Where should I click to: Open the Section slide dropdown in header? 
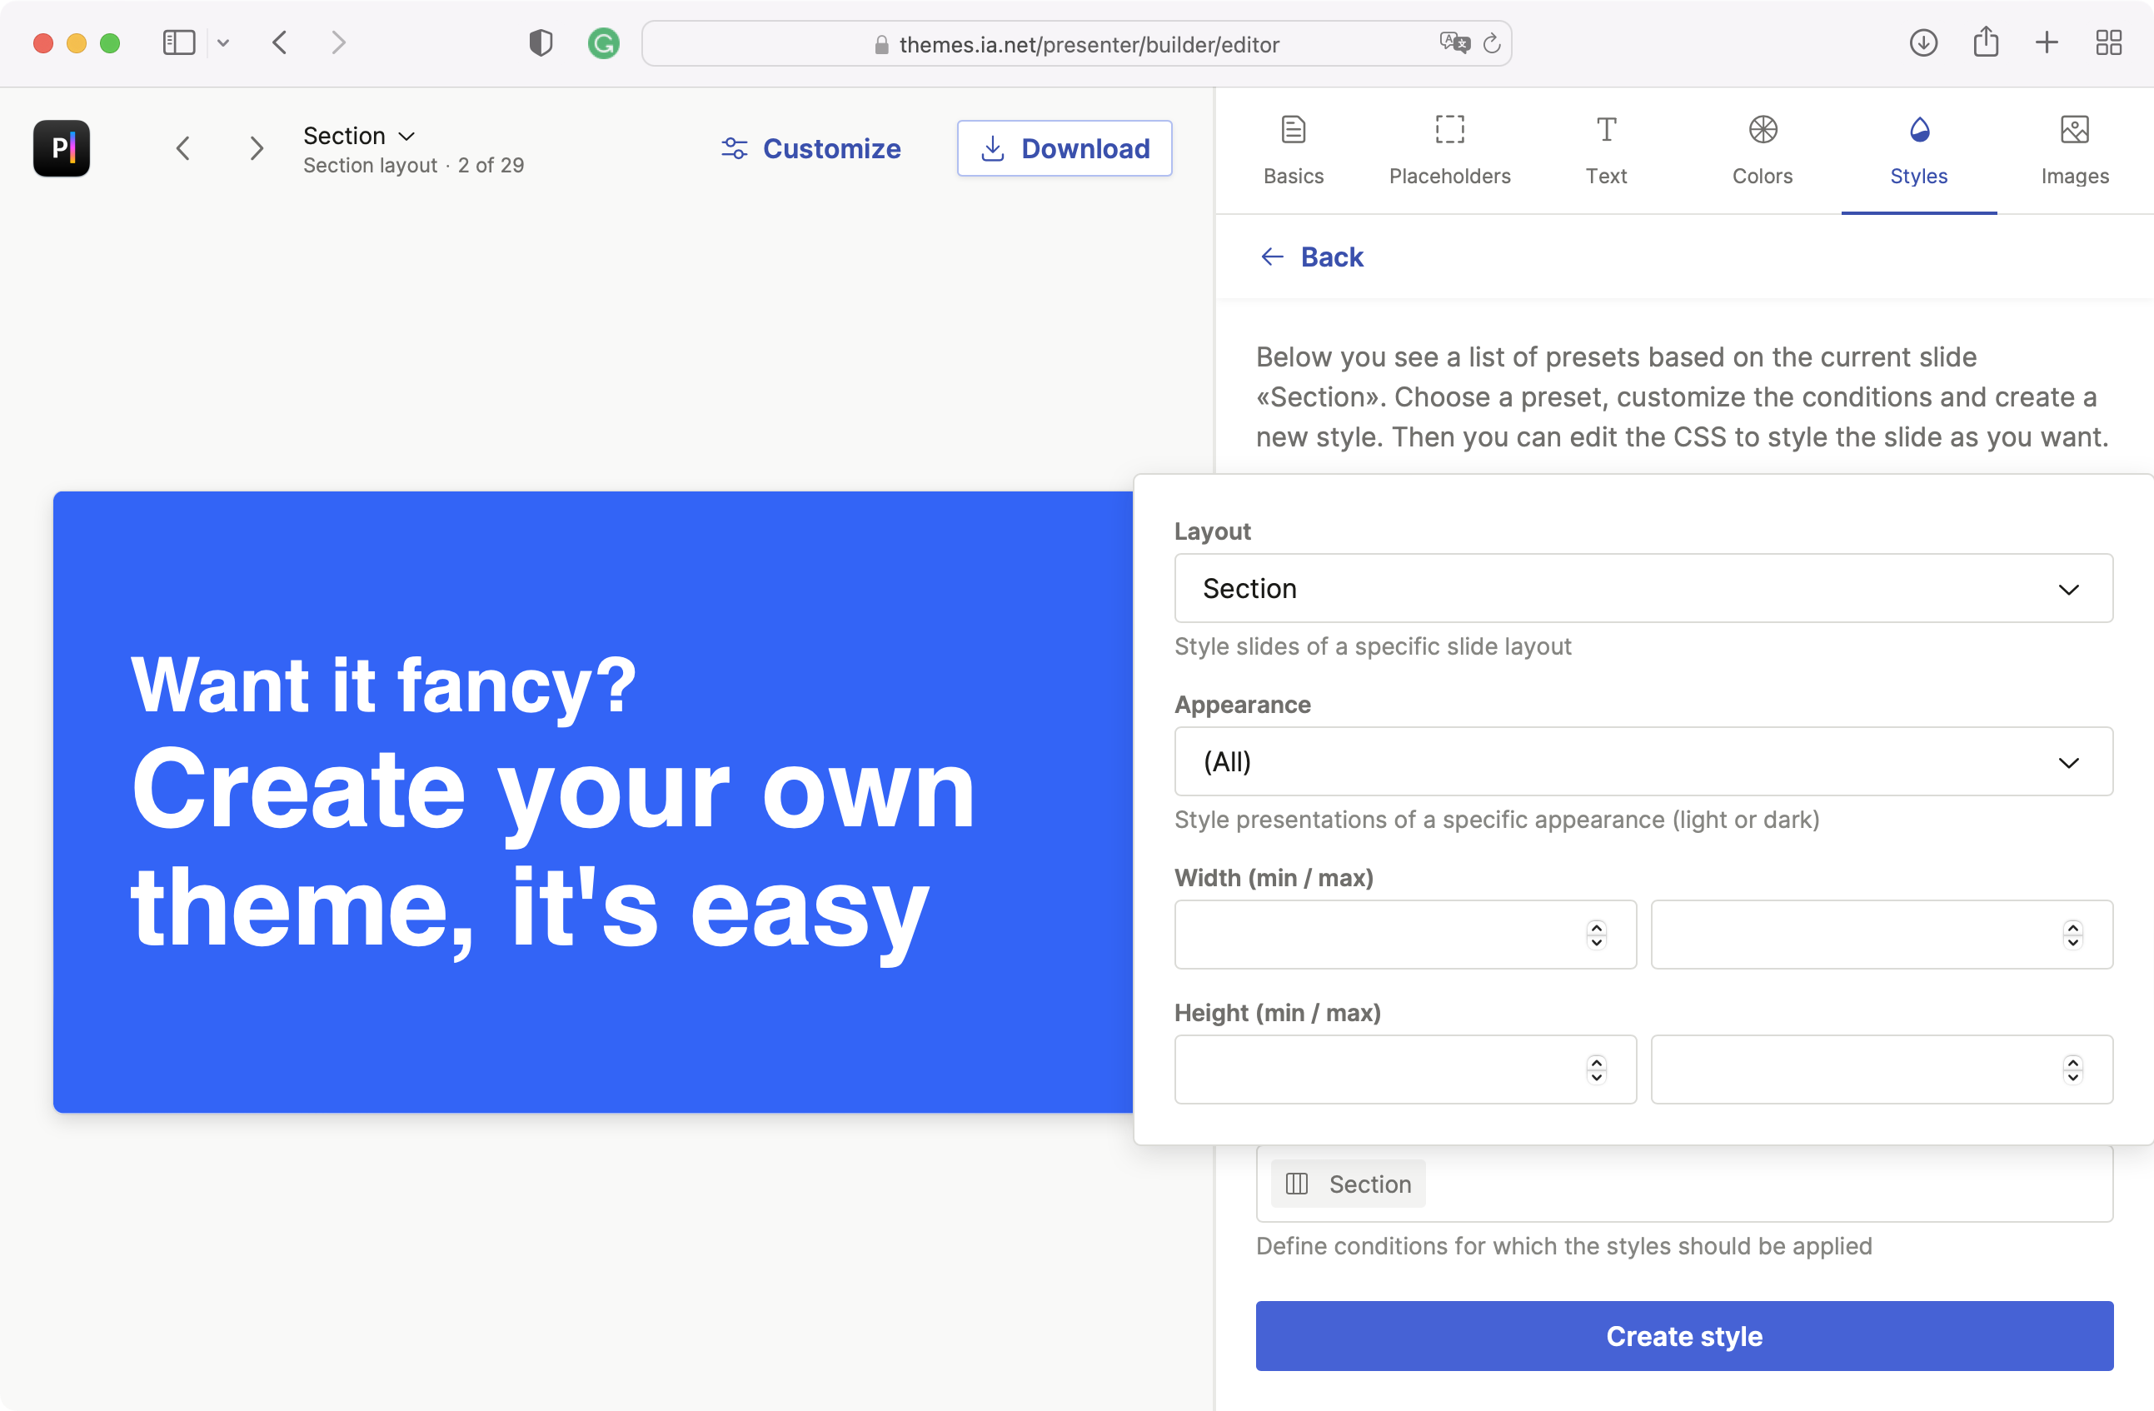pos(359,135)
